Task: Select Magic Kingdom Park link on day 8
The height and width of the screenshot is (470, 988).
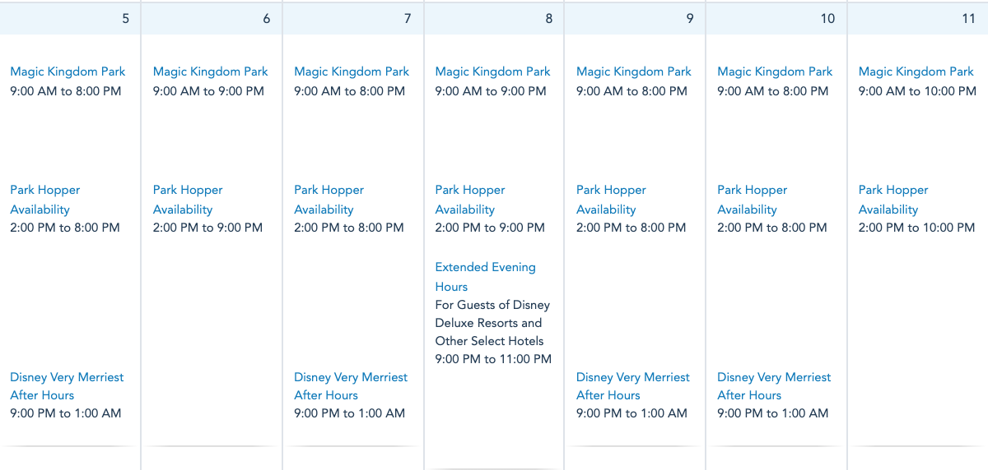Action: point(492,71)
